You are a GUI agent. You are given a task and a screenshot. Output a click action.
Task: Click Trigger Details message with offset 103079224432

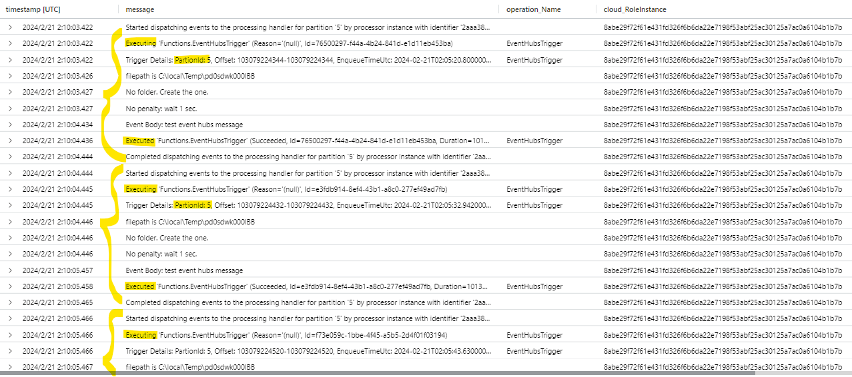(308, 205)
